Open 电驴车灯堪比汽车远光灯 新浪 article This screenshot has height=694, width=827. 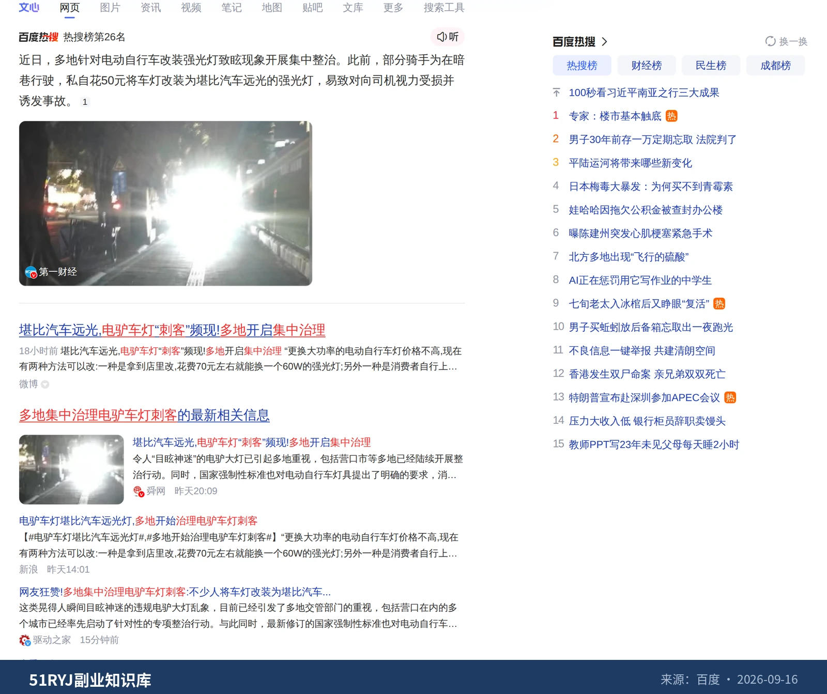(138, 521)
